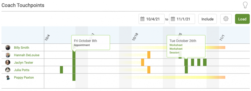Open the Session link in October 26th tooltip
Image resolution: width=251 pixels, height=91 pixels.
point(174,52)
